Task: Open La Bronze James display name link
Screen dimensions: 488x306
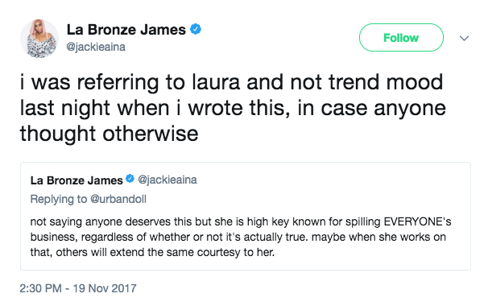Action: 126,30
